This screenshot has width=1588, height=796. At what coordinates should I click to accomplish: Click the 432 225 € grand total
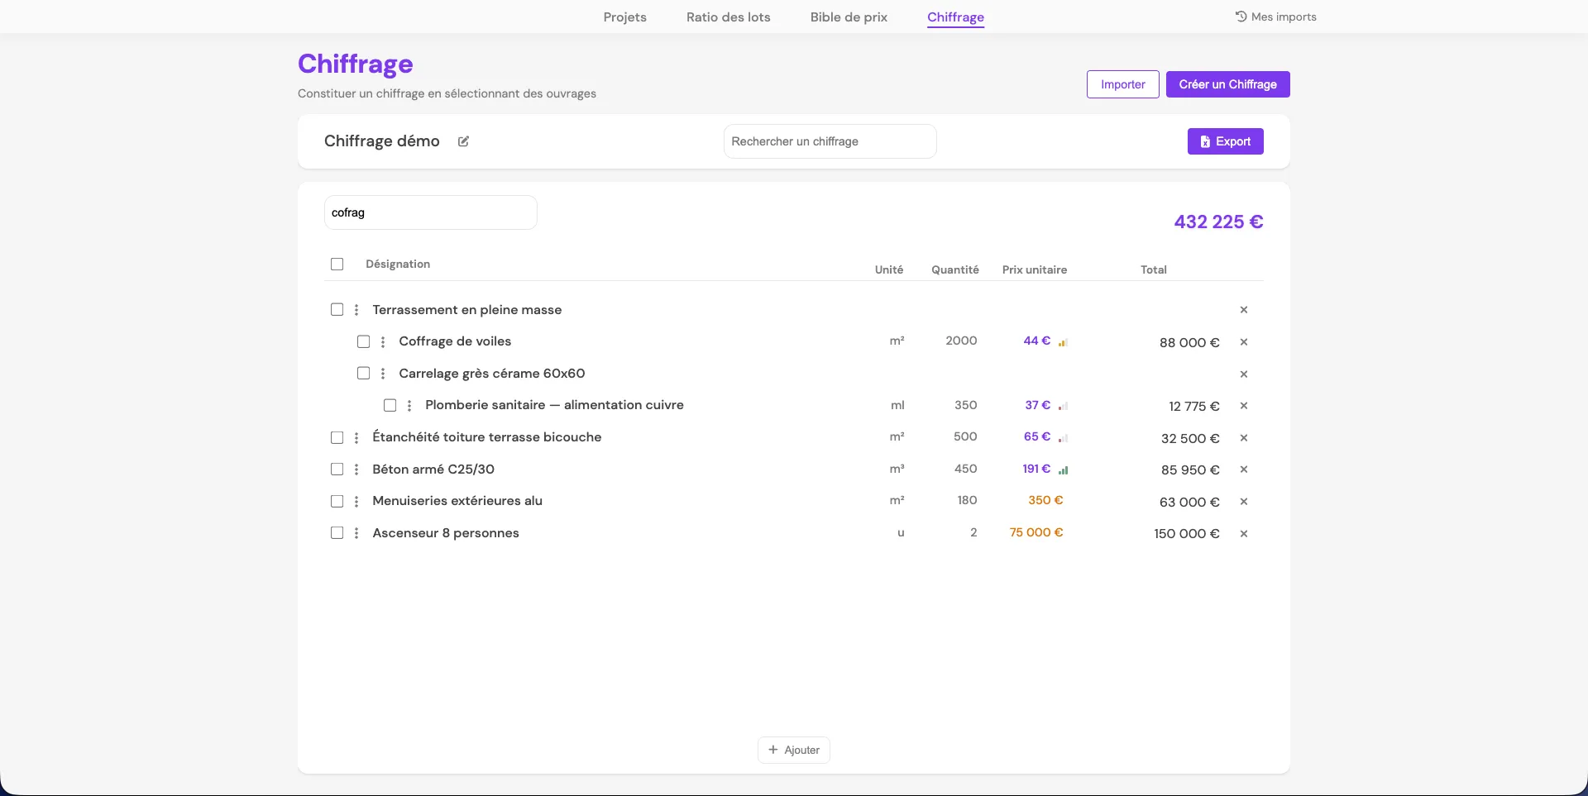[1218, 222]
